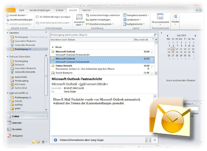
Task: Open the Aufgabenleiste dropdown
Action: tap(134, 24)
